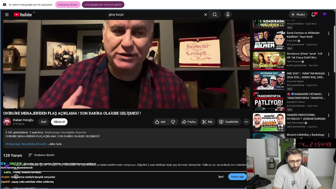Image resolution: width=336 pixels, height=189 pixels.
Task: Click the main video player
Action: click(127, 64)
